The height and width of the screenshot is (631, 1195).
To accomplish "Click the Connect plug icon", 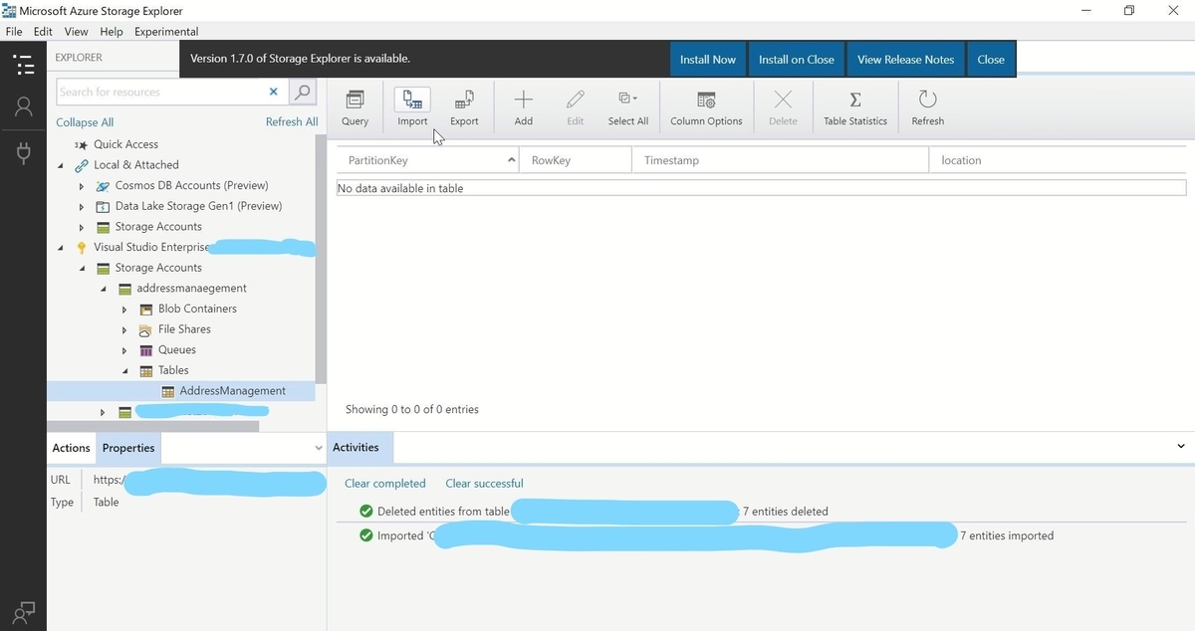I will click(23, 153).
